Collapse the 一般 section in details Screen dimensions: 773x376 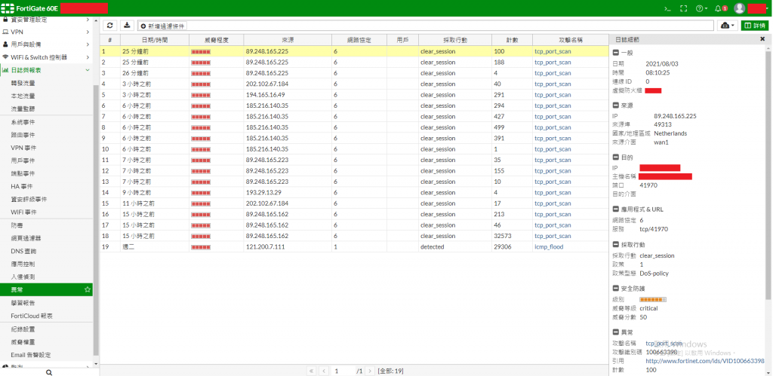pyautogui.click(x=616, y=53)
